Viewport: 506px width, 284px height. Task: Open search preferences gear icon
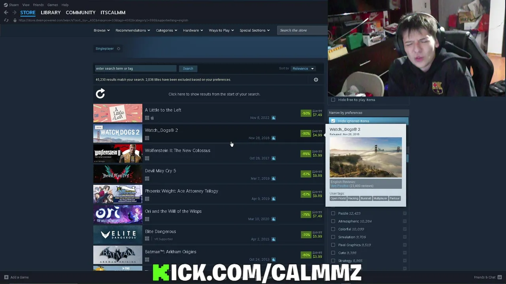tap(316, 80)
